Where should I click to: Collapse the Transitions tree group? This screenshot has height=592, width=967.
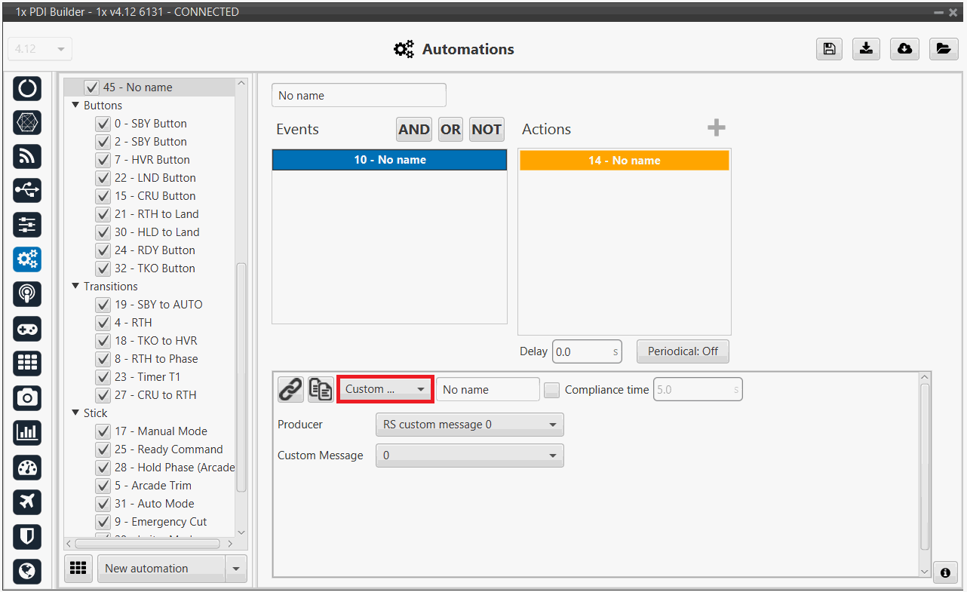click(75, 287)
